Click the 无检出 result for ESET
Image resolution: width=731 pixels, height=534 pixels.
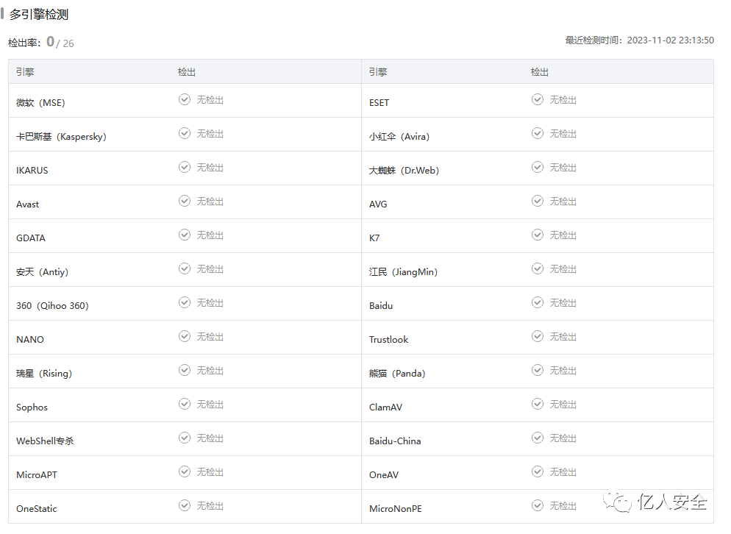(563, 100)
